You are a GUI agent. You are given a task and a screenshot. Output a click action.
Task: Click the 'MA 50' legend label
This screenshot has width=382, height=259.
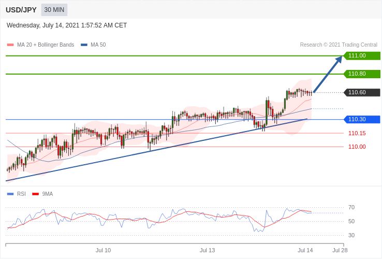98,45
